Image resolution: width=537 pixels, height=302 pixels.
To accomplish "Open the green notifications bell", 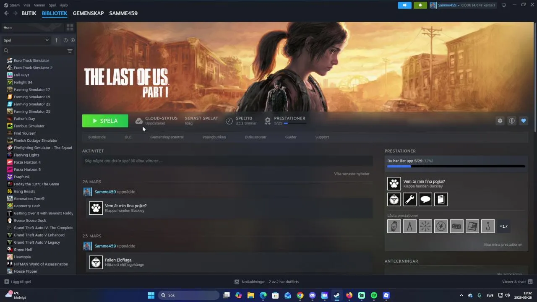I will (420, 5).
